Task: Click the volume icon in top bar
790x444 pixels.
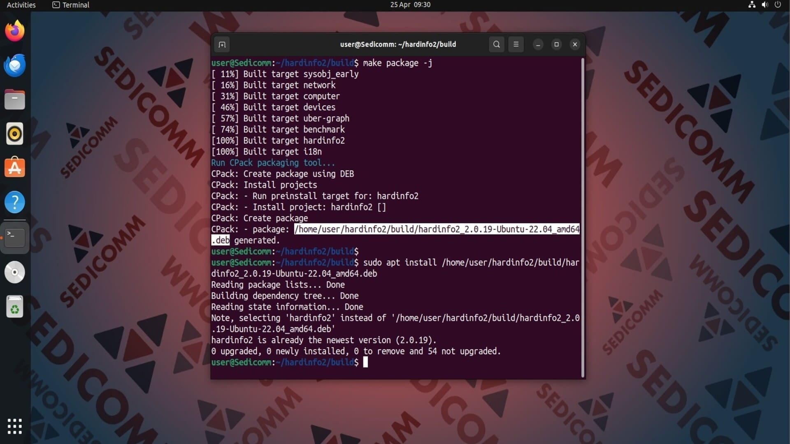Action: [x=765, y=5]
